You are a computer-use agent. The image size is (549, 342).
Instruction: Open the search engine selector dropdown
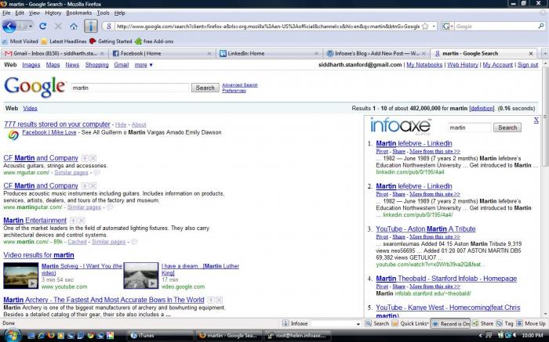[452, 26]
